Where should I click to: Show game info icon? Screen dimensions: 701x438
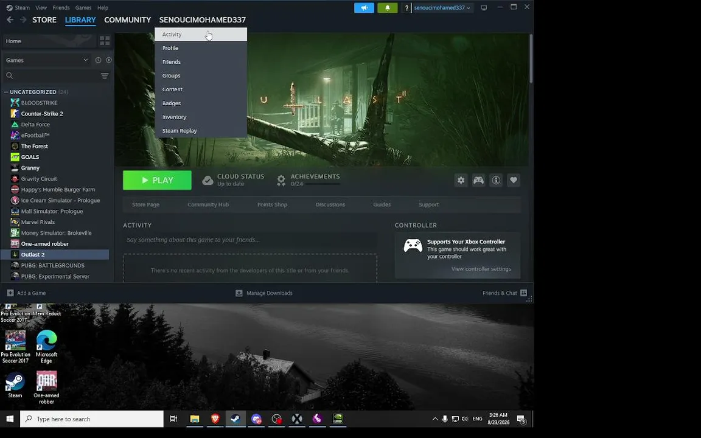(x=496, y=180)
